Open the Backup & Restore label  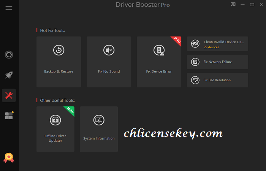coord(59,71)
